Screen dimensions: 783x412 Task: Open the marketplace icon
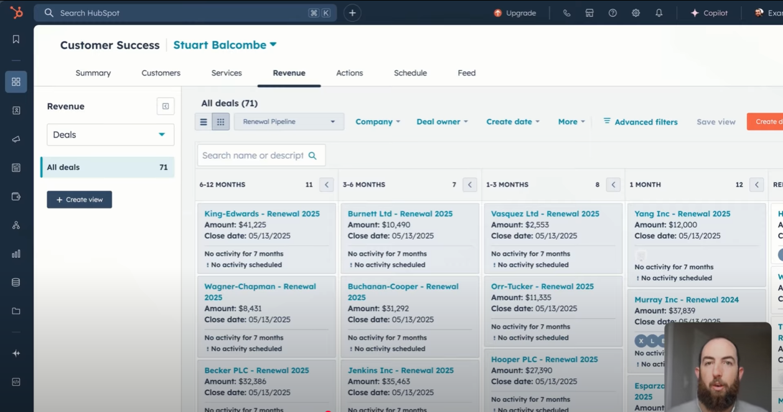point(589,13)
